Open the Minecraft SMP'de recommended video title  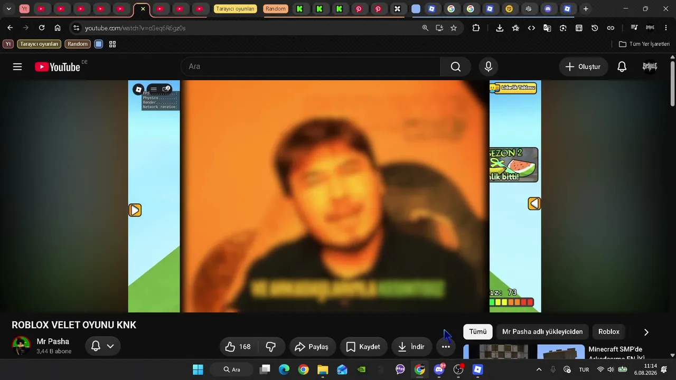(615, 353)
